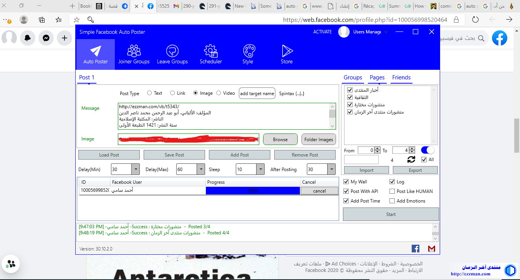Click the Facebook icon in footer

pos(416,249)
